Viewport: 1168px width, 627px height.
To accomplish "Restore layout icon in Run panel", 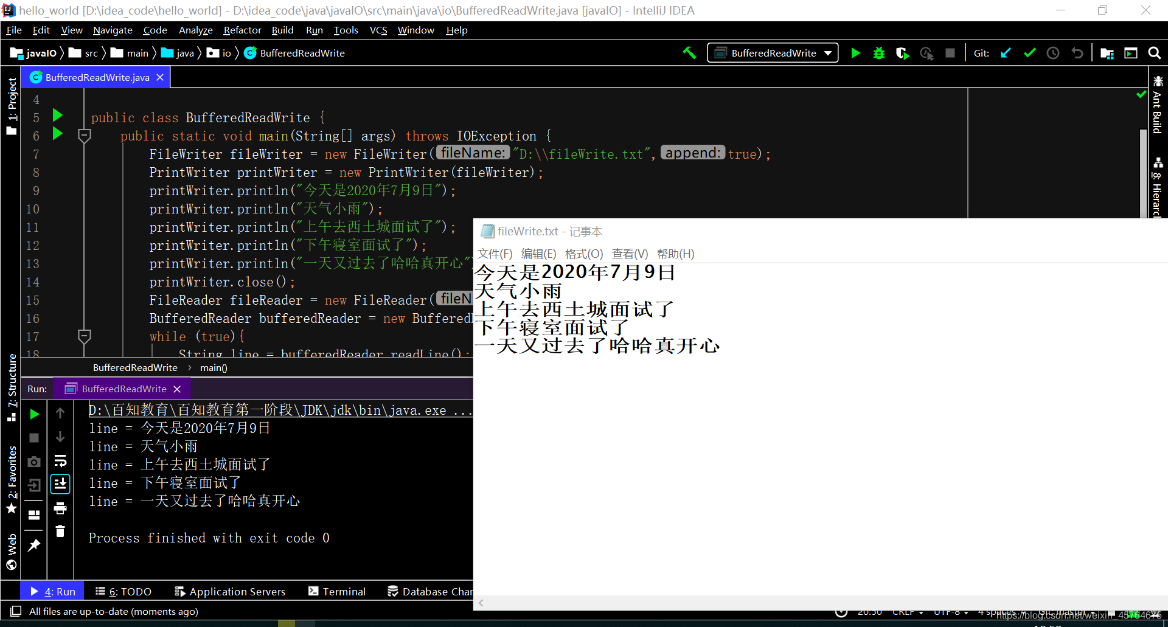I will point(34,515).
